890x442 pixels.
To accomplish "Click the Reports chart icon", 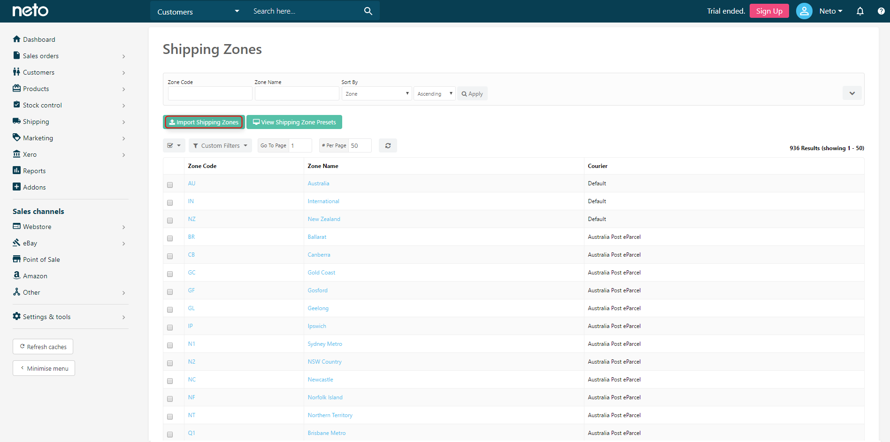I will coord(17,170).
